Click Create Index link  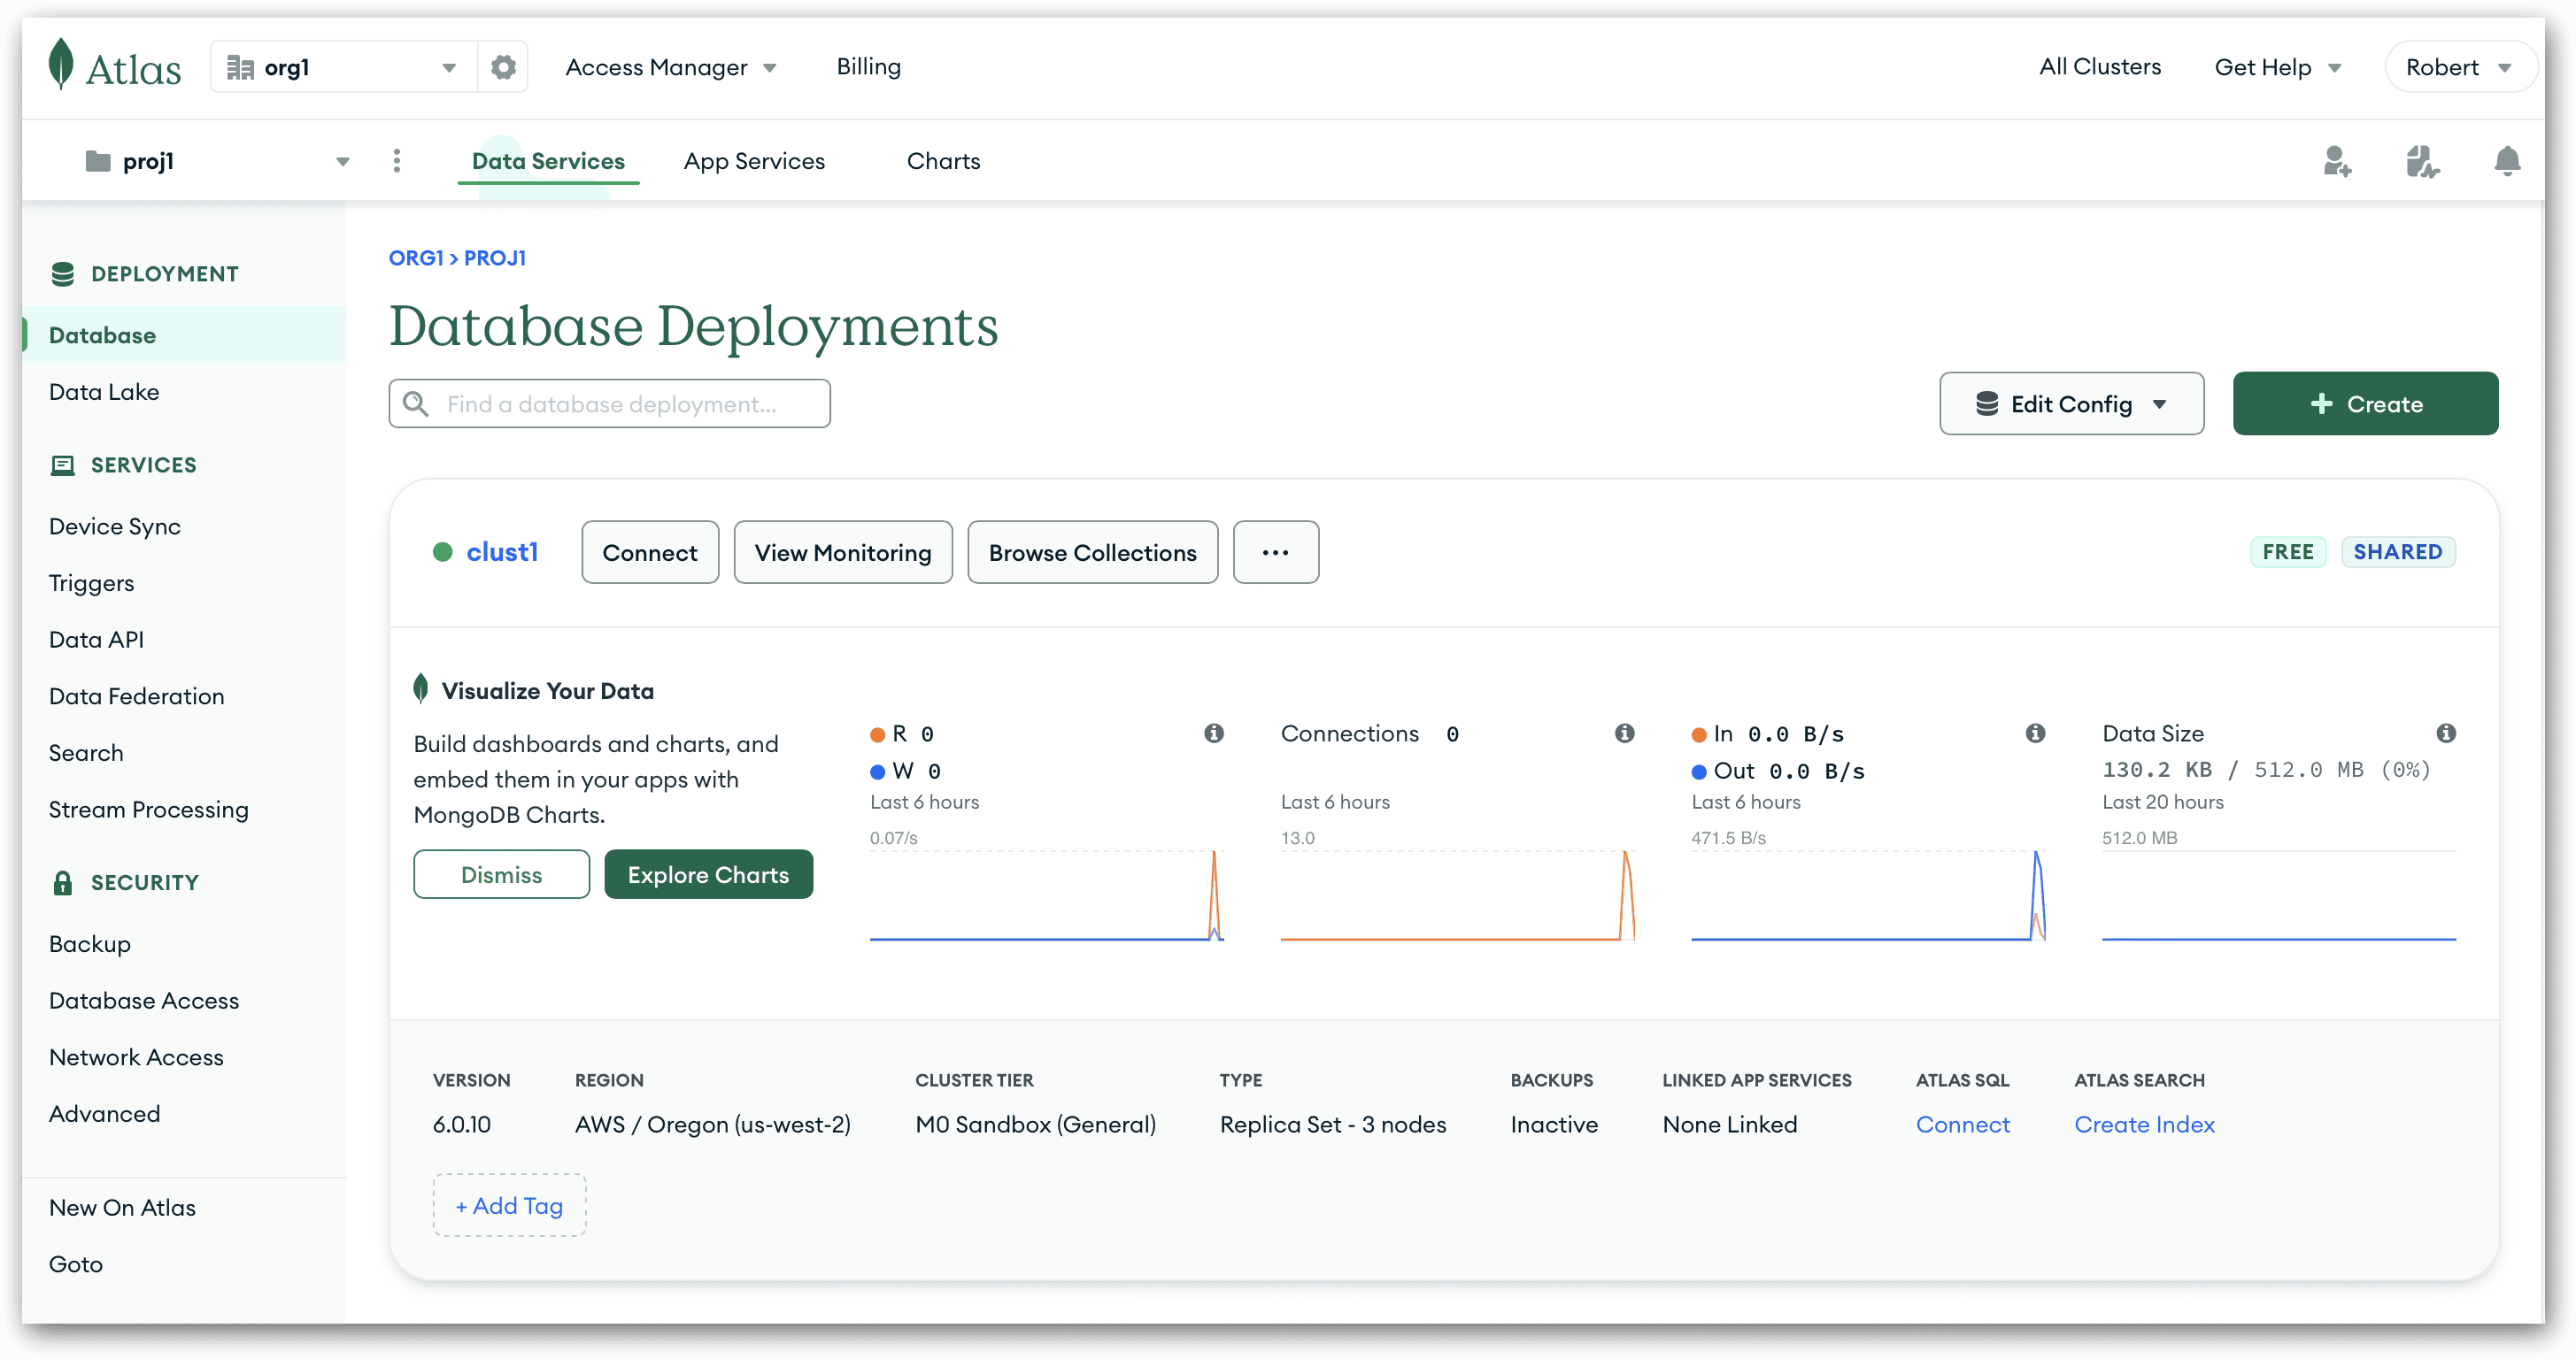coord(2144,1125)
